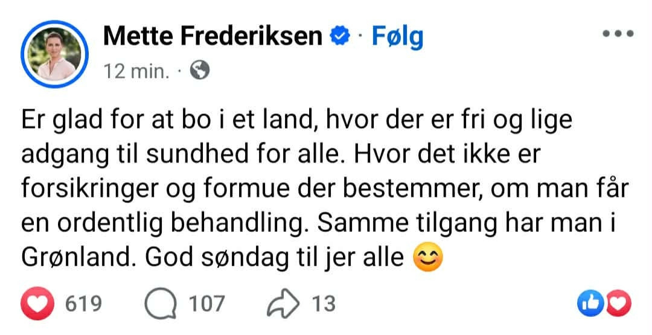Click the red heart reaction at far right
This screenshot has width=652, height=335.
click(617, 302)
